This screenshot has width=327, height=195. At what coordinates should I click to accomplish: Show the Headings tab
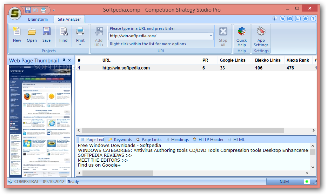[x=177, y=140]
